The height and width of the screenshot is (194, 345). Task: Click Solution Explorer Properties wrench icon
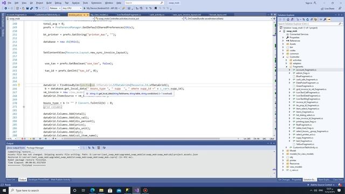click(325, 19)
